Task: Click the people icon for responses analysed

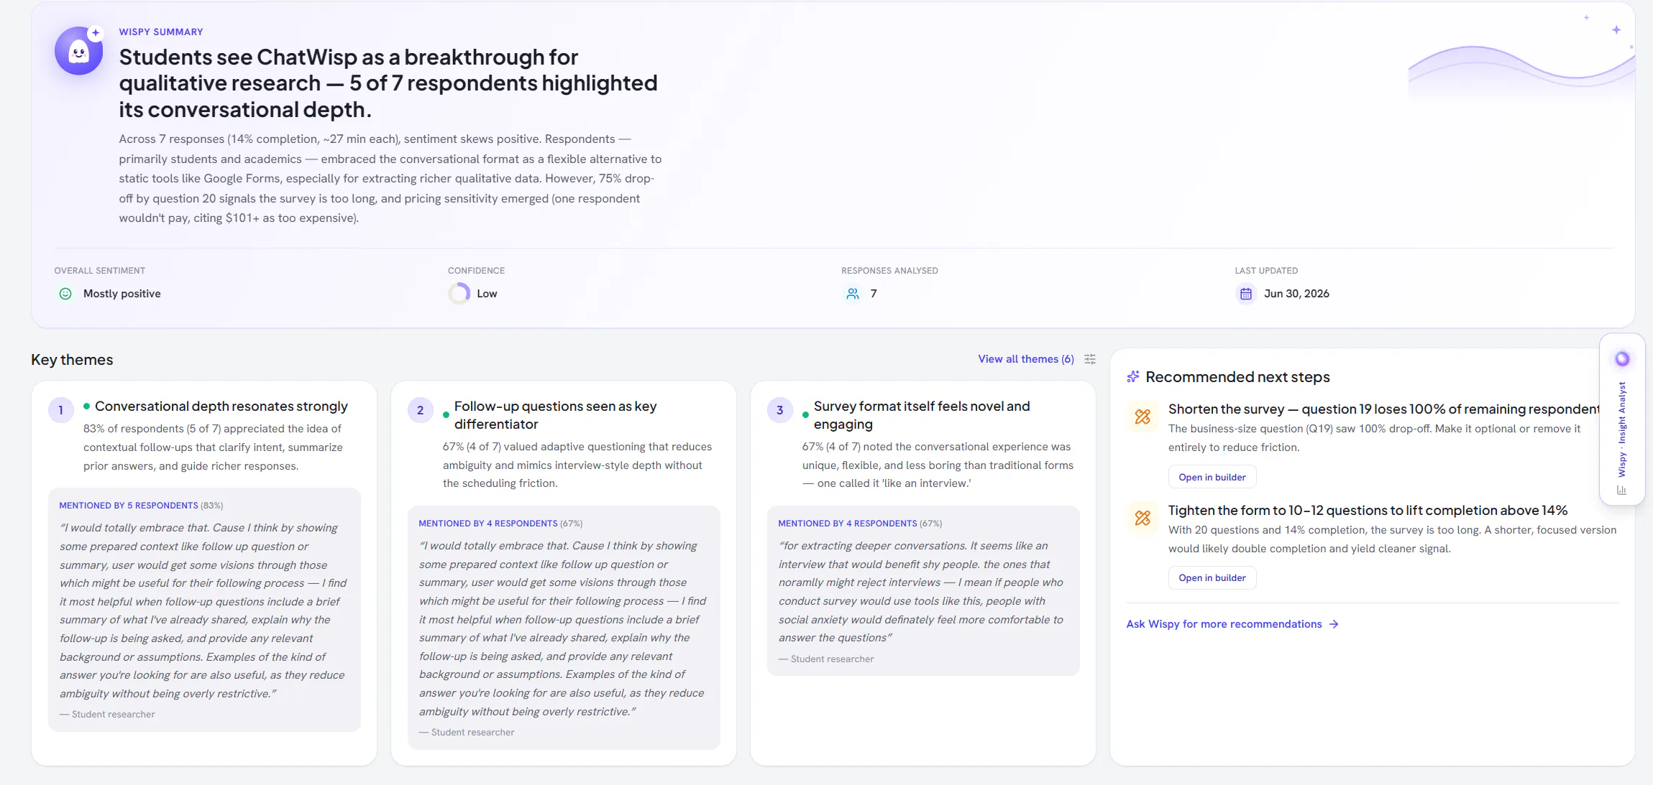Action: point(853,294)
